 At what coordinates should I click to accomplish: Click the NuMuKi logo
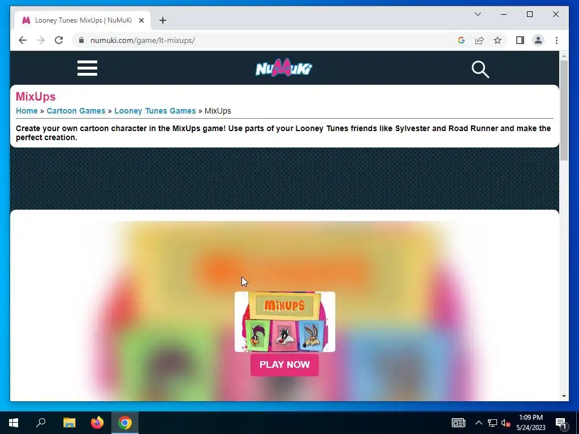point(284,68)
